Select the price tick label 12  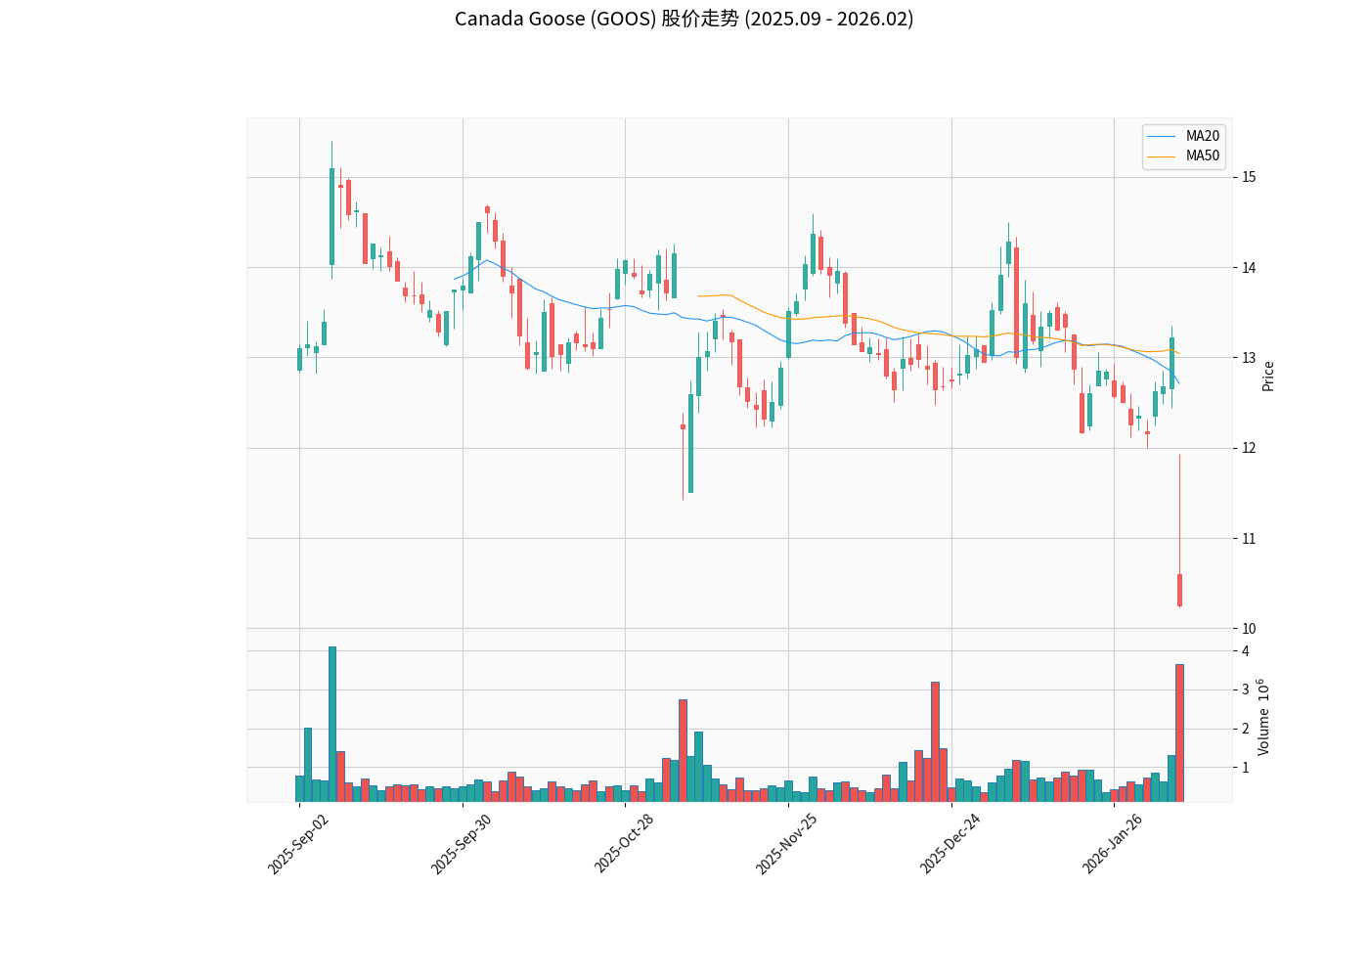click(x=1249, y=448)
